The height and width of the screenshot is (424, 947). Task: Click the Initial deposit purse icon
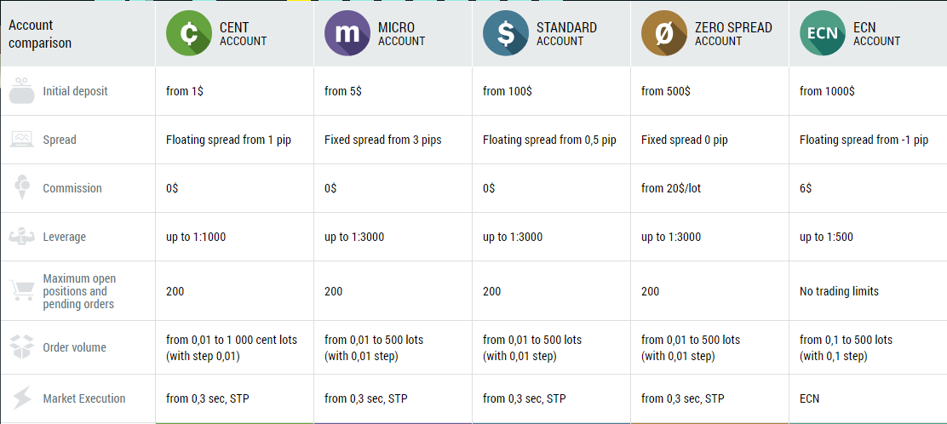(22, 91)
